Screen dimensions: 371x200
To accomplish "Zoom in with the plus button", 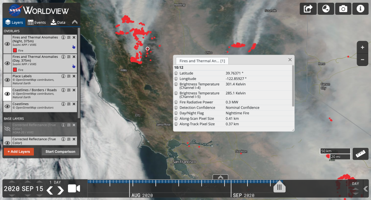I will [362, 47].
